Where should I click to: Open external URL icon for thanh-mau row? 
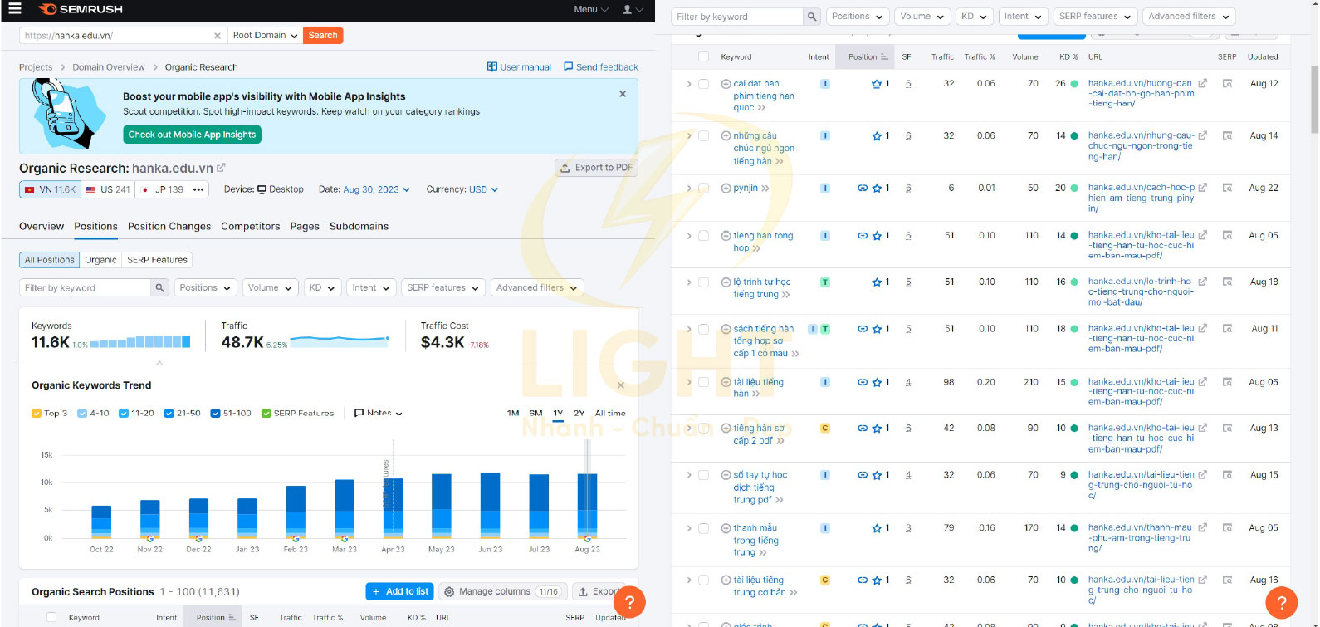1203,527
